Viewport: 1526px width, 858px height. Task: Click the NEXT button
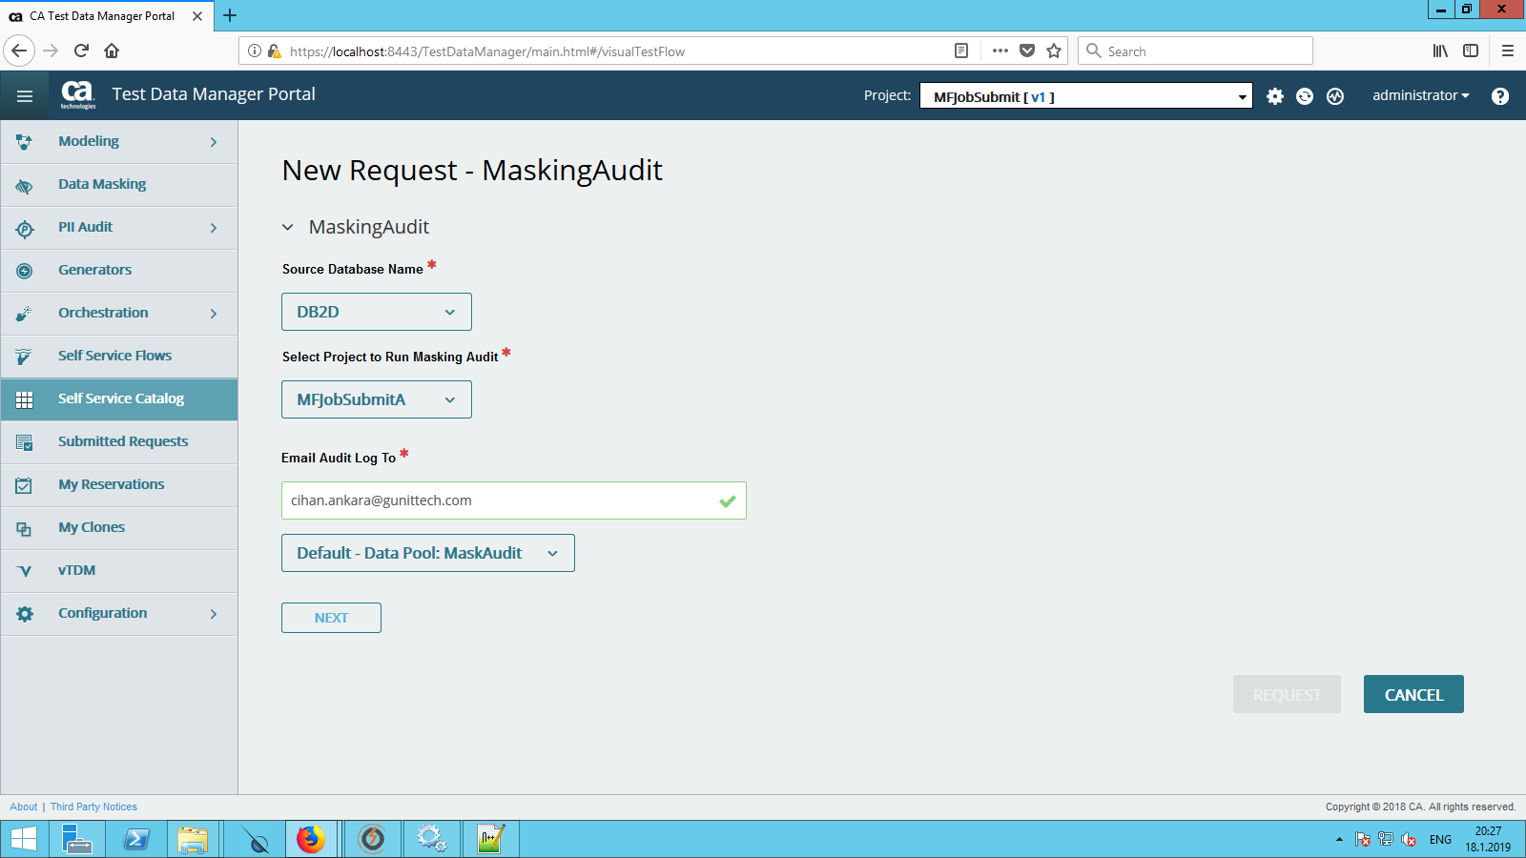click(331, 618)
